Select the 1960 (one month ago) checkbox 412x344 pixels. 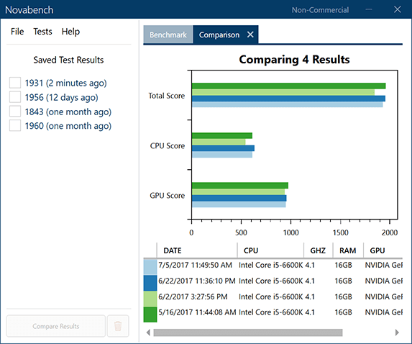pyautogui.click(x=15, y=125)
